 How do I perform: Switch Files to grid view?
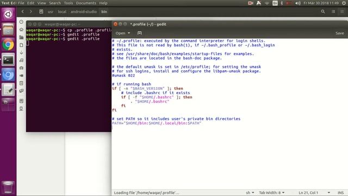342,11
